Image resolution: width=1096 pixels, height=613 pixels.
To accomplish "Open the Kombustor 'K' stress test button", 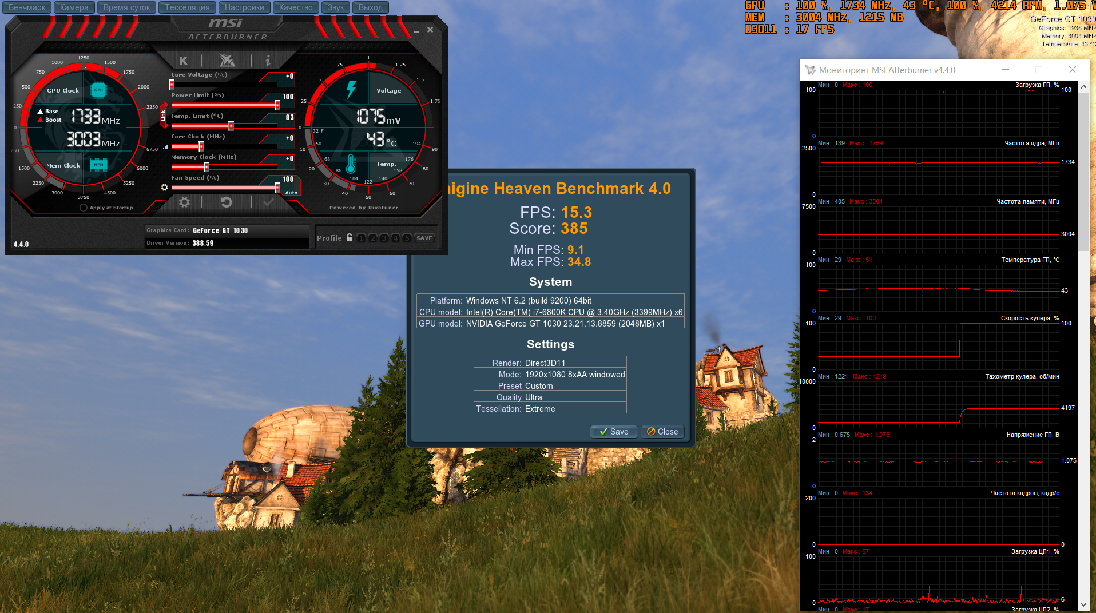I will (184, 61).
